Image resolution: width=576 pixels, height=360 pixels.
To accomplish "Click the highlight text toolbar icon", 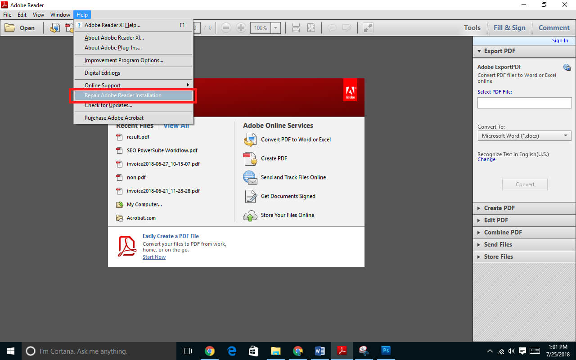I will point(346,28).
